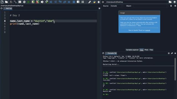Screen dimensions: 177x99
Task: Click the print(name,last_name) line in editor
Action: 25,24
